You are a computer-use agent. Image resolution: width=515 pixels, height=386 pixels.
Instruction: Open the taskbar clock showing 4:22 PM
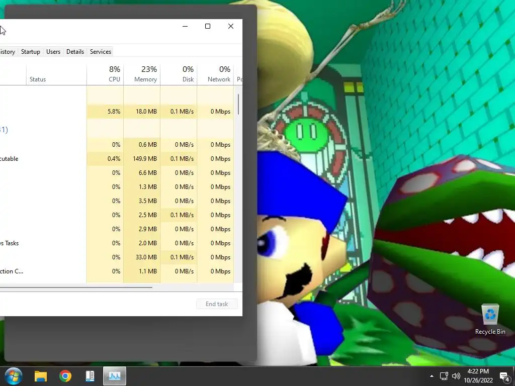point(478,376)
